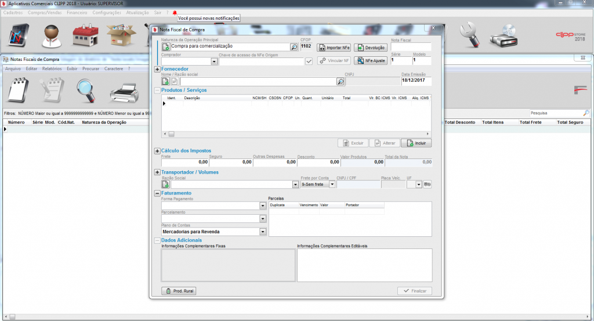
Task: Click the printer icon in Notas Fiscais toolbar
Action: [x=124, y=90]
